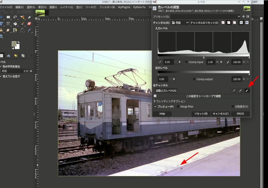Select the Bucket Fill tool

pos(15,24)
